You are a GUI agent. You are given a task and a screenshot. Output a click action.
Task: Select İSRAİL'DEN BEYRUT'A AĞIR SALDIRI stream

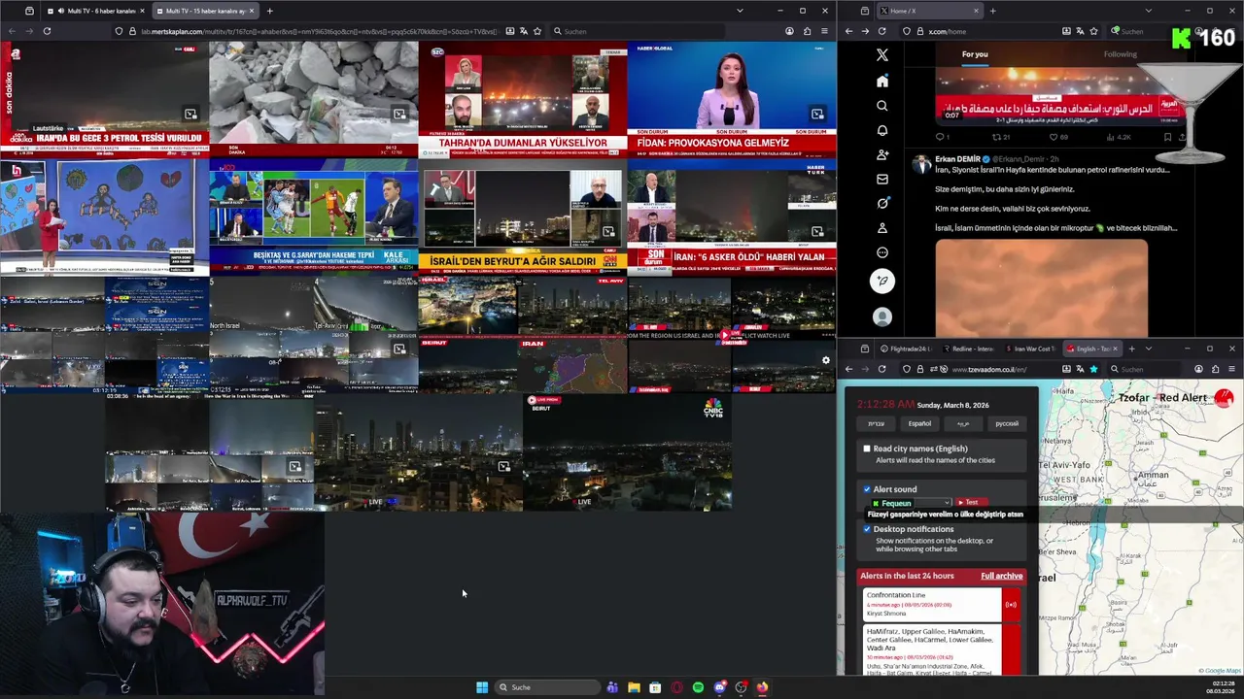tap(523, 216)
